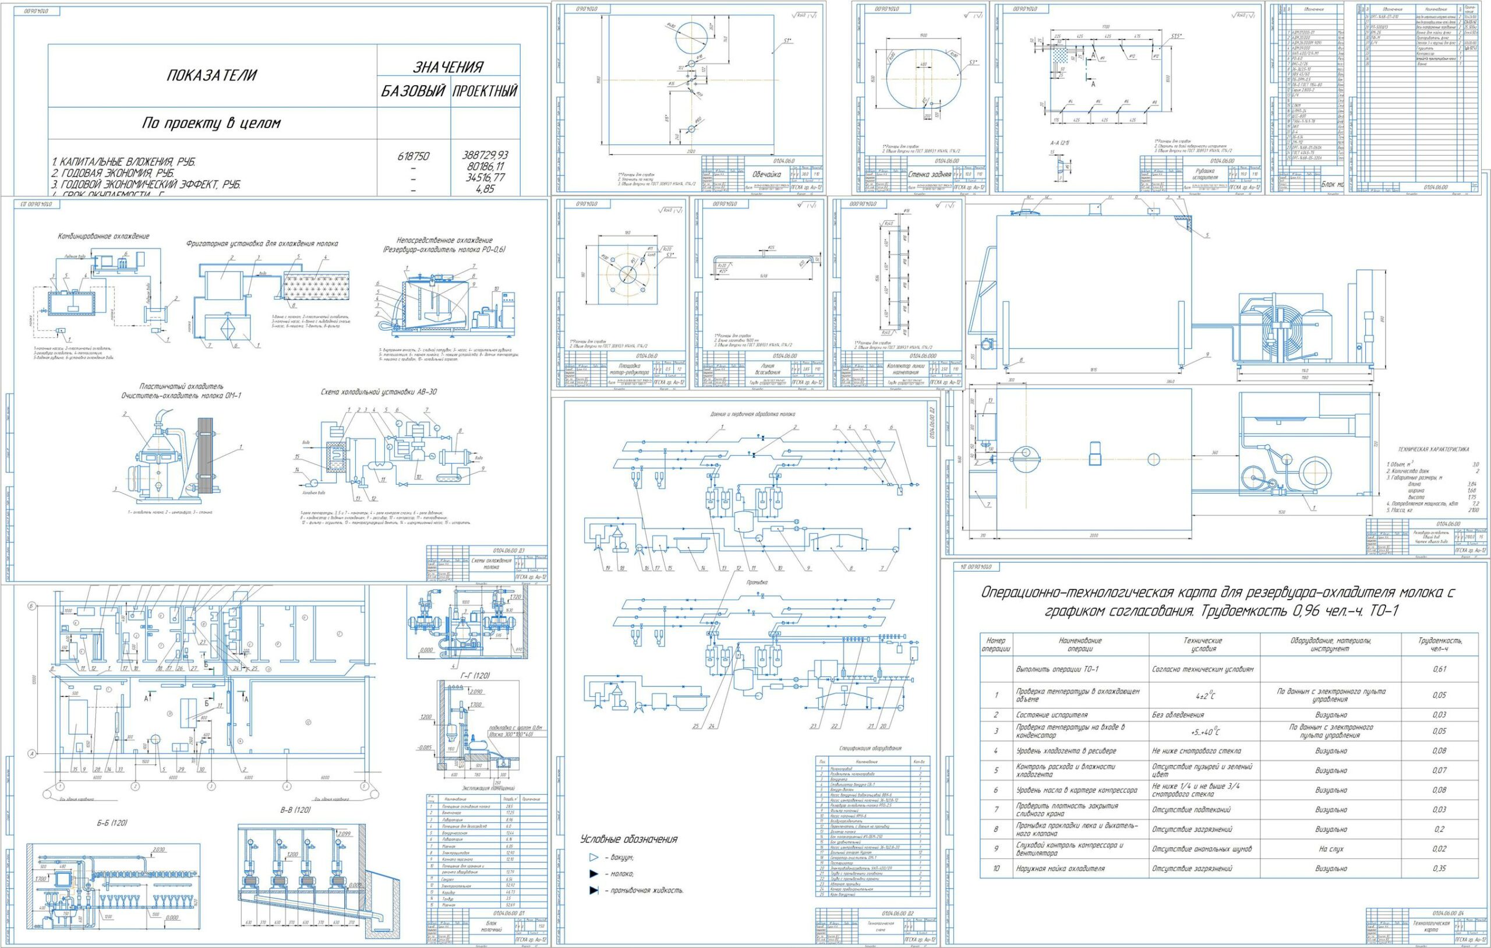Click the 'Трудоемкость, чел-ч' column header
1491x948 pixels.
(1440, 645)
